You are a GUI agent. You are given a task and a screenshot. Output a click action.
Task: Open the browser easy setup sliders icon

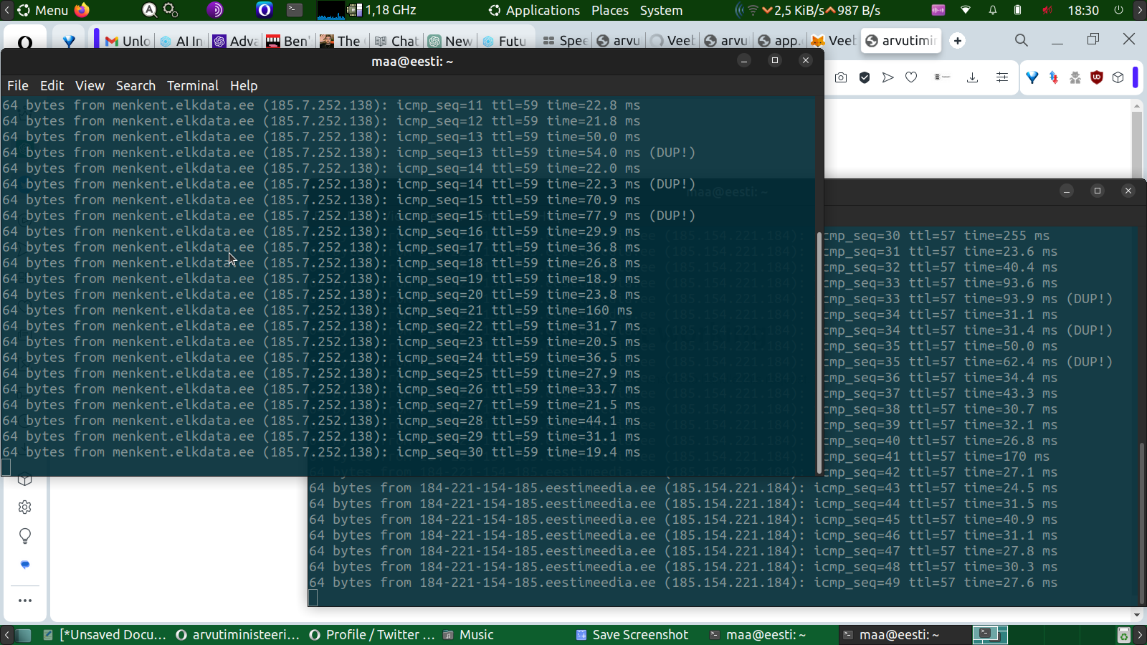coord(1002,77)
